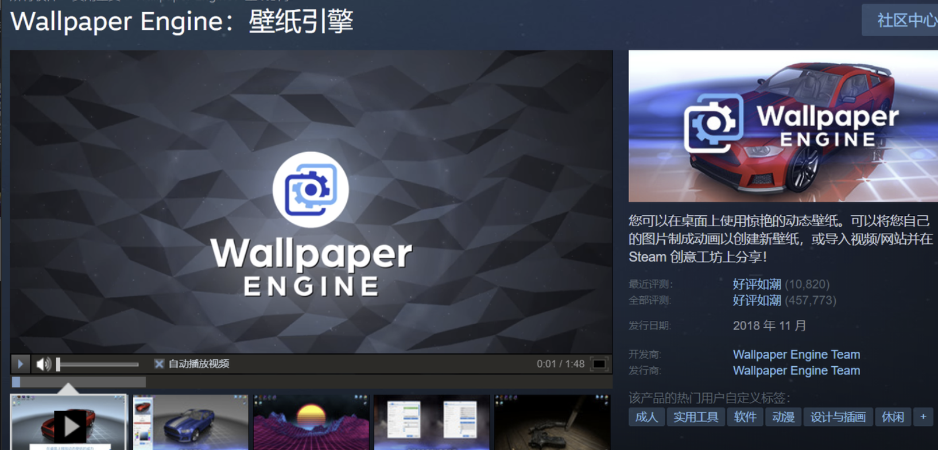Click the Wallpaper Engine header image
Viewport: 938px width, 450px height.
pyautogui.click(x=783, y=126)
